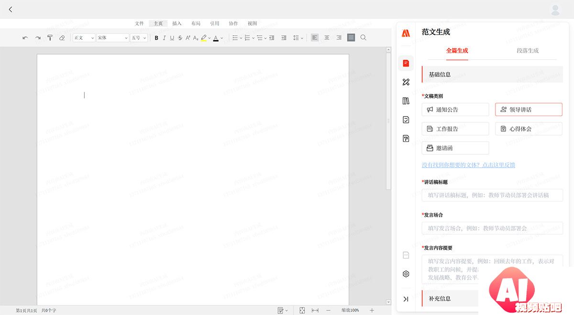Go back with the top-left arrow
This screenshot has width=574, height=315.
(11, 10)
